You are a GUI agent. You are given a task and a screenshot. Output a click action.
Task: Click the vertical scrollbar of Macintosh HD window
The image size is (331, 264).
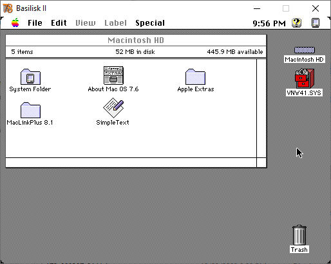click(x=261, y=109)
